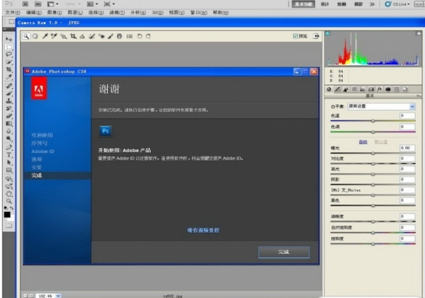Open the Screen Mode dropdown
Viewport: 425px width, 298px height.
pyautogui.click(x=109, y=4)
